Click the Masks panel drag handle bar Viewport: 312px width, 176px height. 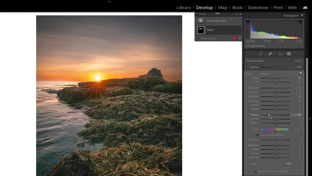[x=217, y=14]
